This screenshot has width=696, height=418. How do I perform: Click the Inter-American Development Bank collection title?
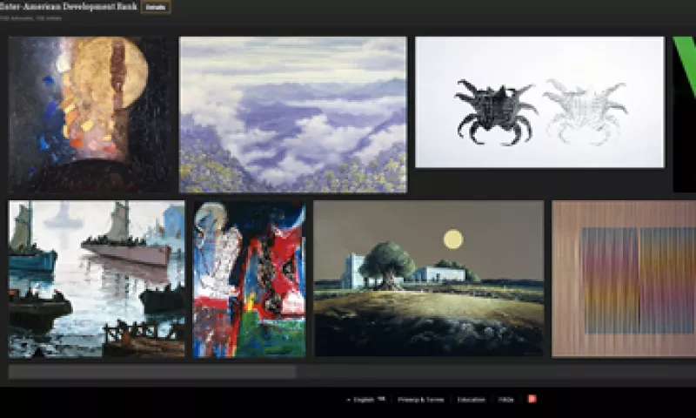pos(69,7)
